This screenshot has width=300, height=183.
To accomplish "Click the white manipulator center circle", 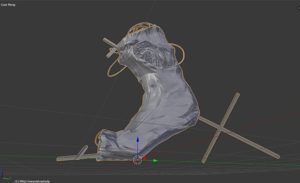I will (137, 160).
